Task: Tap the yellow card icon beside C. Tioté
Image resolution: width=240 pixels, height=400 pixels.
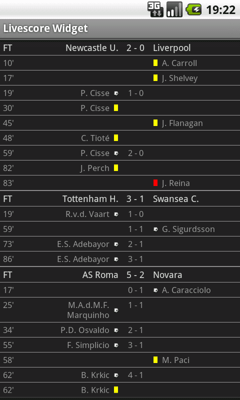Action: tap(116, 138)
